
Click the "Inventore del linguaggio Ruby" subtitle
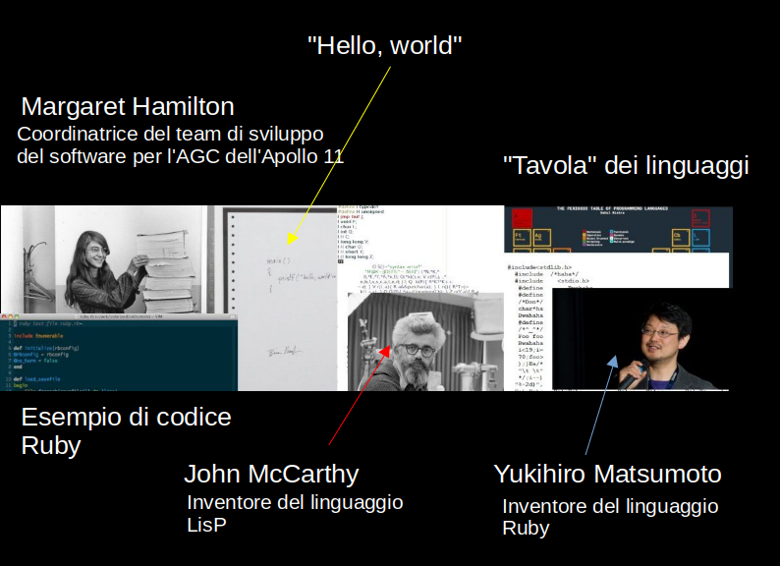pyautogui.click(x=609, y=517)
